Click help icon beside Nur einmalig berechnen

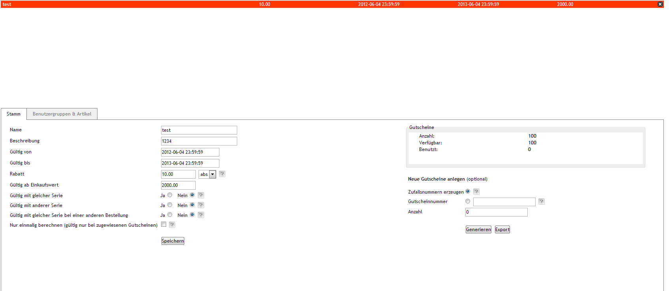[x=172, y=225]
